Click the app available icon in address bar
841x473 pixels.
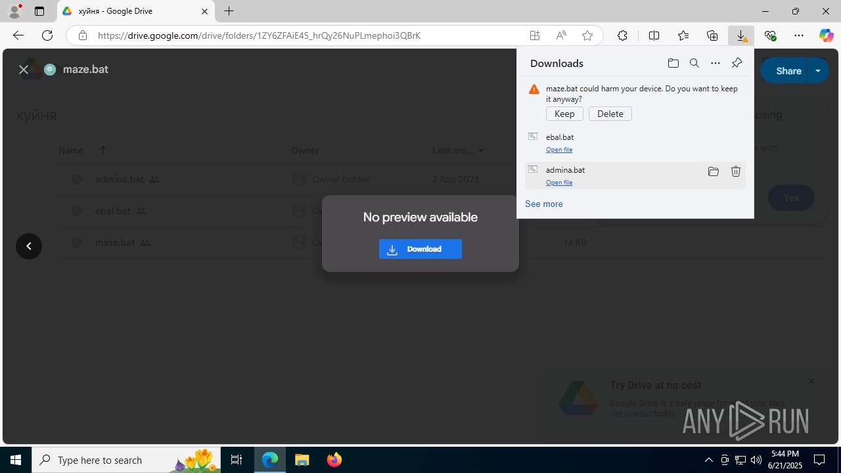[x=535, y=35]
